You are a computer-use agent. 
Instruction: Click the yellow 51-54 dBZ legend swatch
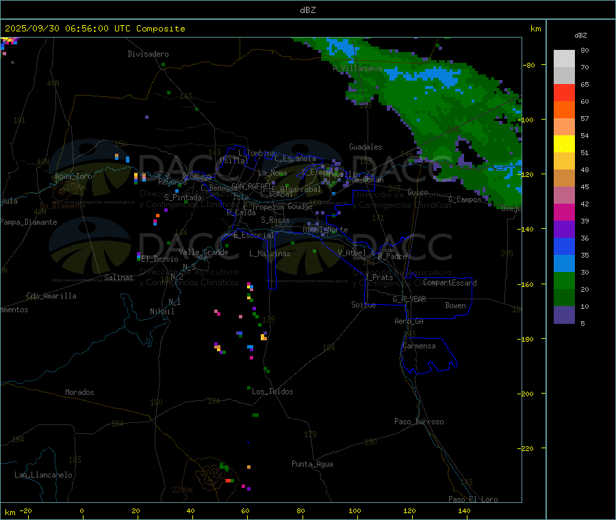(564, 144)
